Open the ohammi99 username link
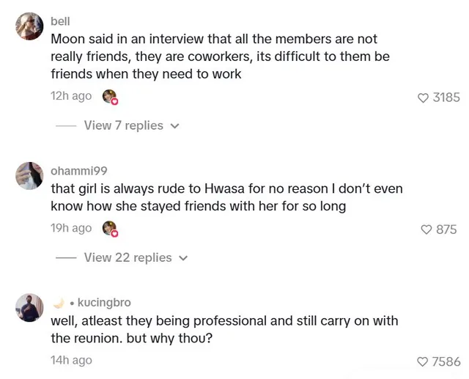 pyautogui.click(x=79, y=171)
